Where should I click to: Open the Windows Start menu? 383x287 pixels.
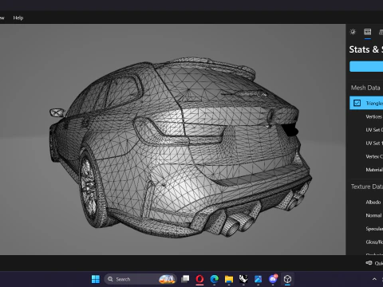[96, 279]
